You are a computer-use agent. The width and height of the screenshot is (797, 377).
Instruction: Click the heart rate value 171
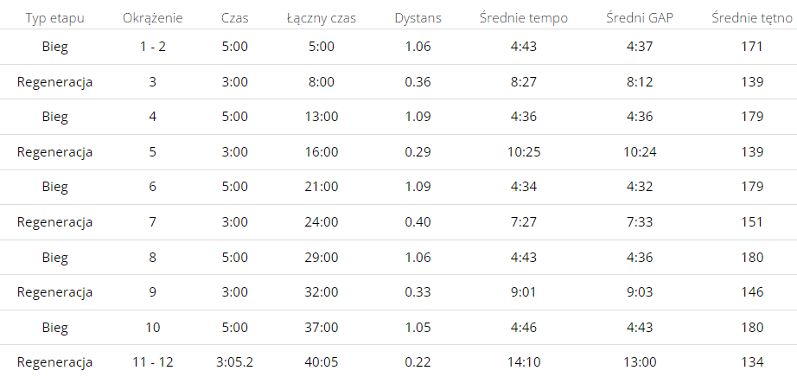click(752, 47)
